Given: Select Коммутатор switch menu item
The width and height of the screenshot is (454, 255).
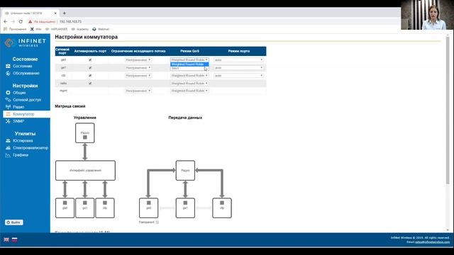Looking at the screenshot, I should point(27,114).
